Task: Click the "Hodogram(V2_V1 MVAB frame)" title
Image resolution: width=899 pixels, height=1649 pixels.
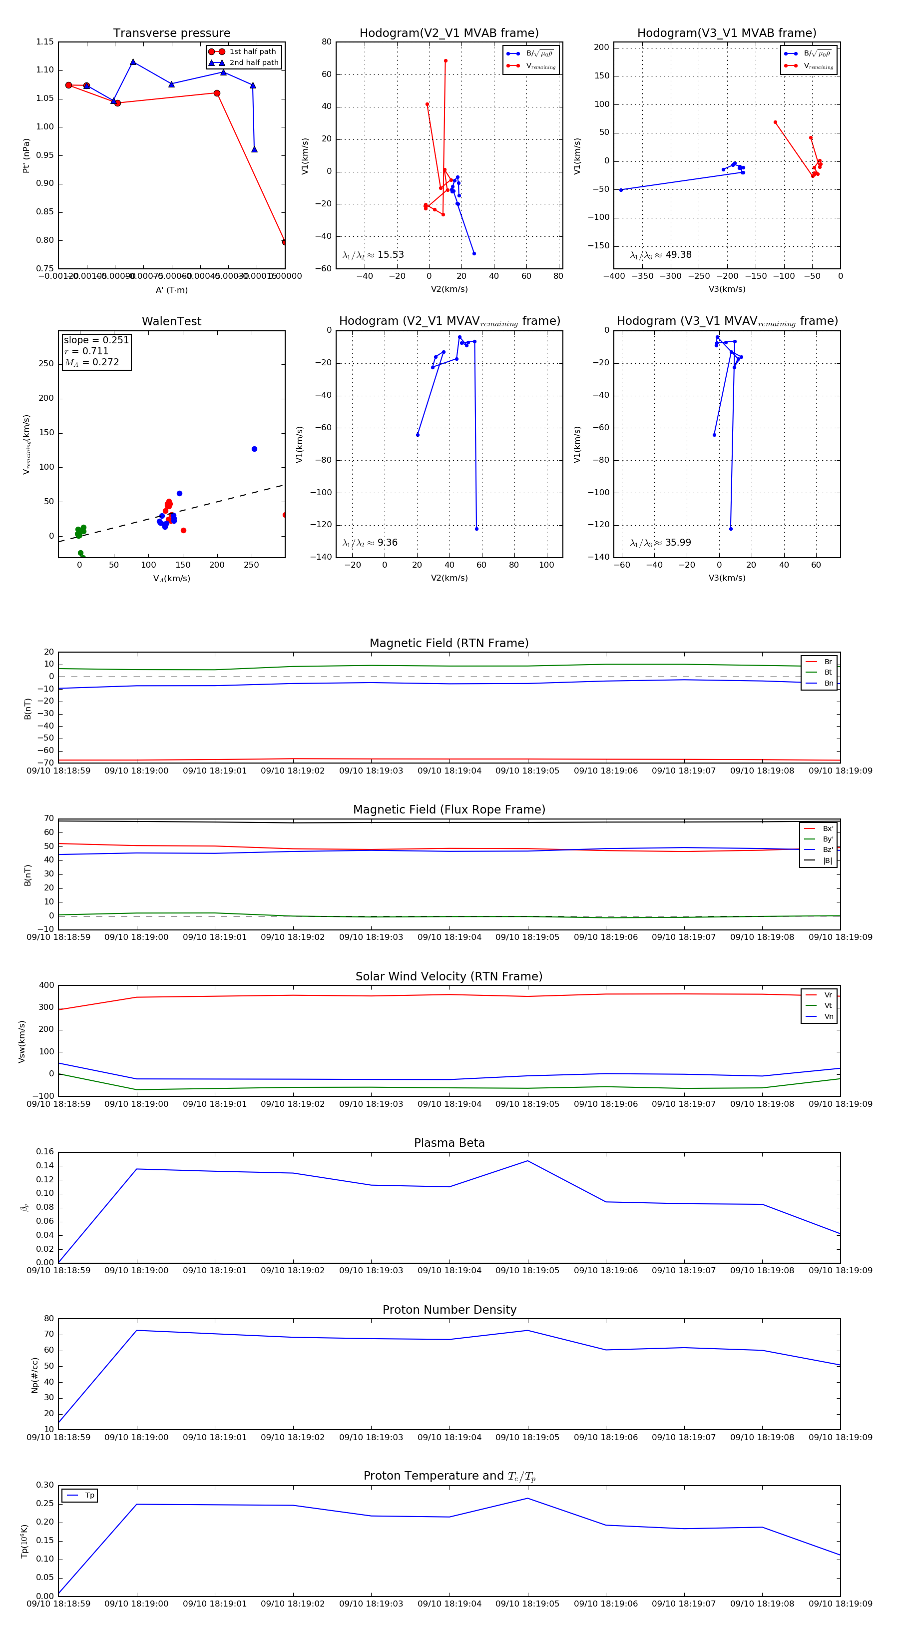Action: point(449,32)
